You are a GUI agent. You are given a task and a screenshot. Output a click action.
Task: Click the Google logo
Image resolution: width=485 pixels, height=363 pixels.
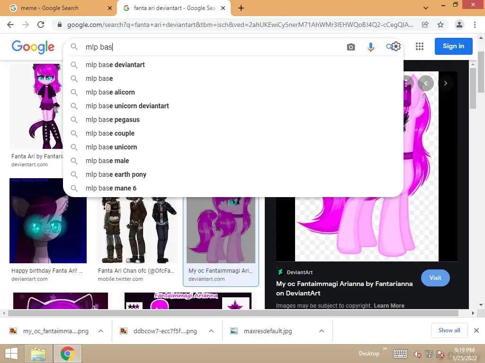tap(33, 47)
